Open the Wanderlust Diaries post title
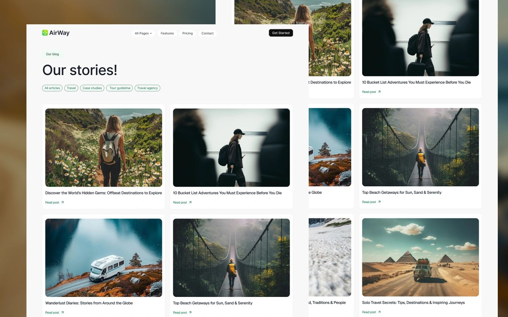508x317 pixels. pos(89,303)
